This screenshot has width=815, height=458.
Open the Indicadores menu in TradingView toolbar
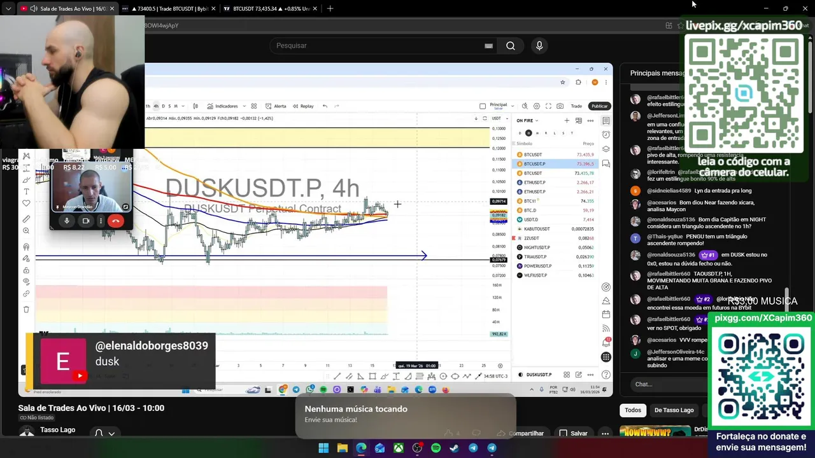tap(223, 106)
